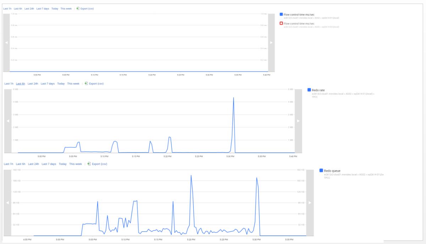Pan the Flow control time chart backward
Screen dimensions: 426x244
pyautogui.click(x=6, y=42)
